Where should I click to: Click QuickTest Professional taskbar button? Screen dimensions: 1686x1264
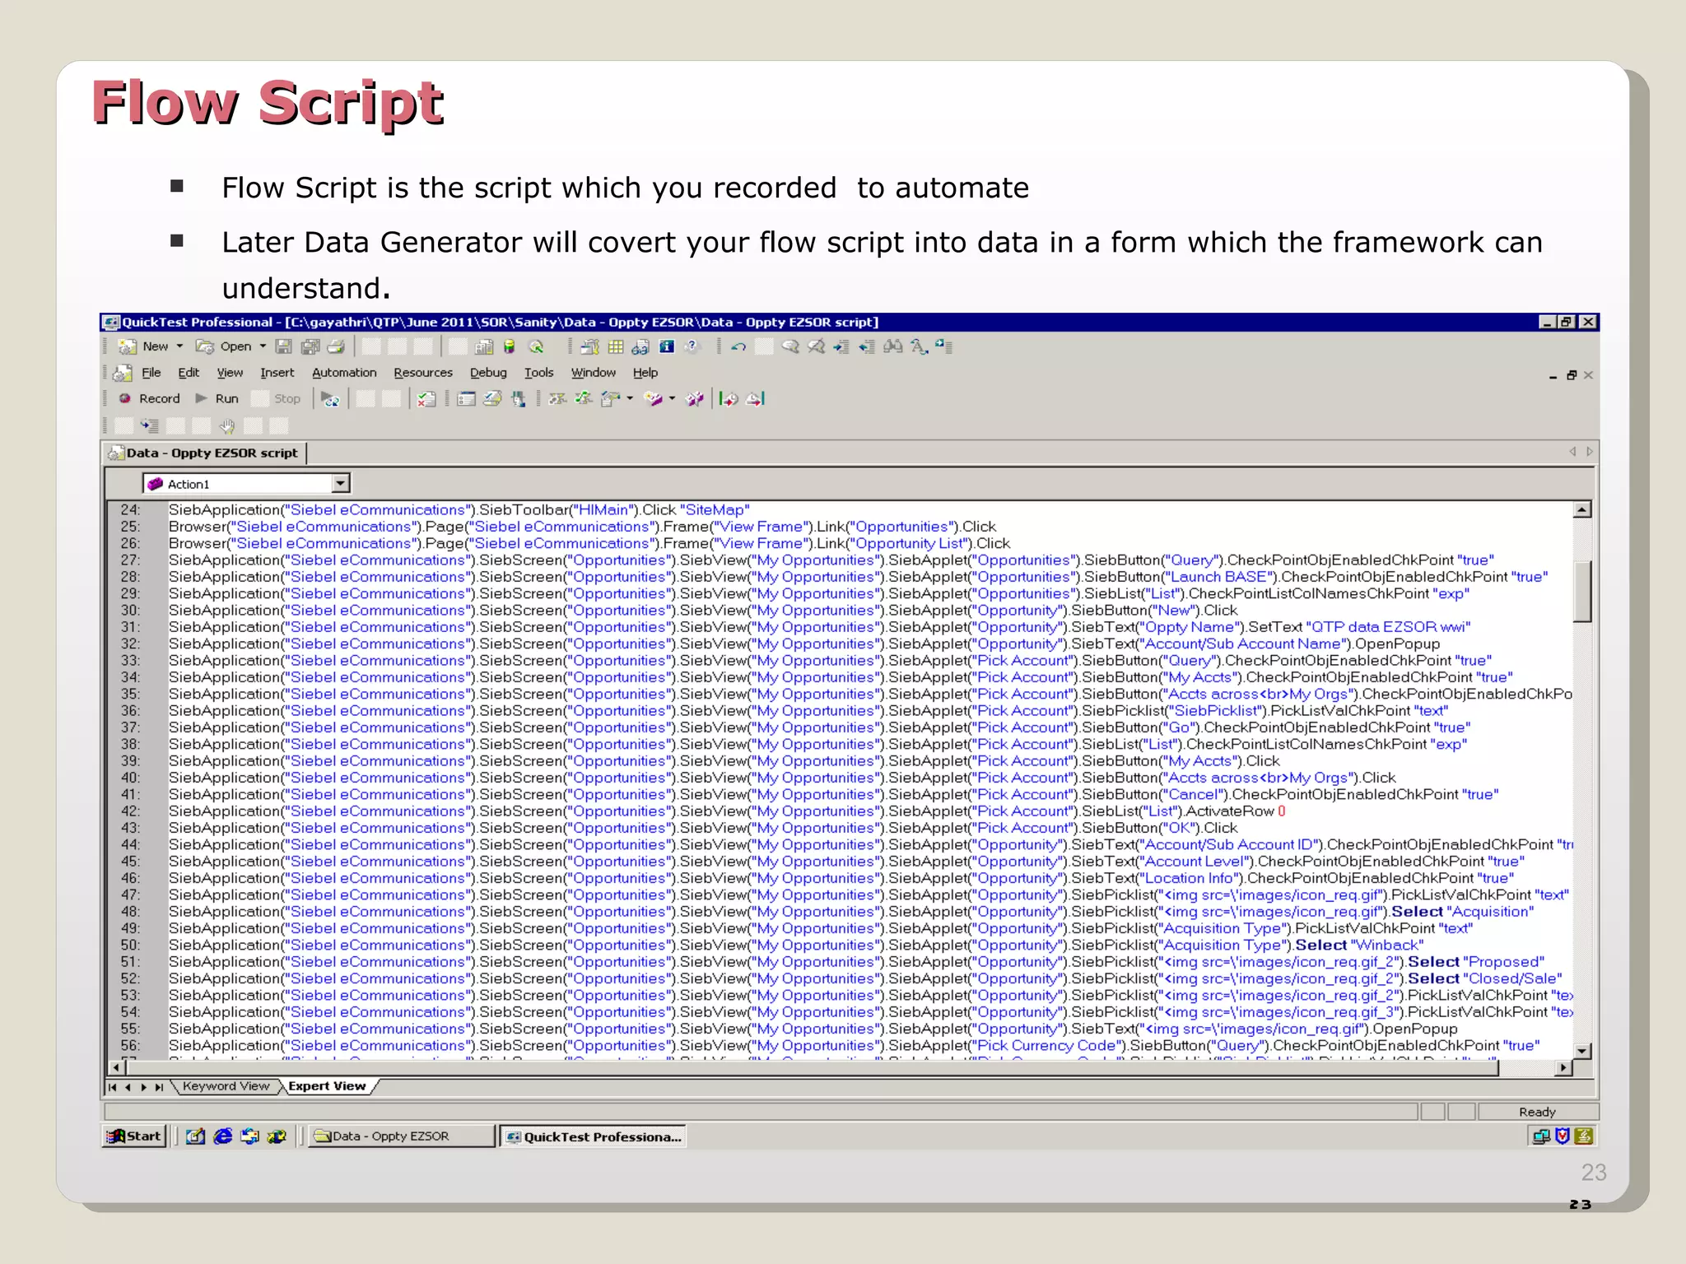pyautogui.click(x=593, y=1136)
